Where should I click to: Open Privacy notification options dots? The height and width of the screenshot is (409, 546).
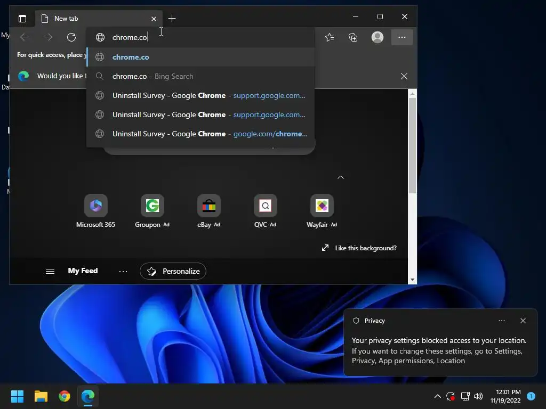(502, 321)
